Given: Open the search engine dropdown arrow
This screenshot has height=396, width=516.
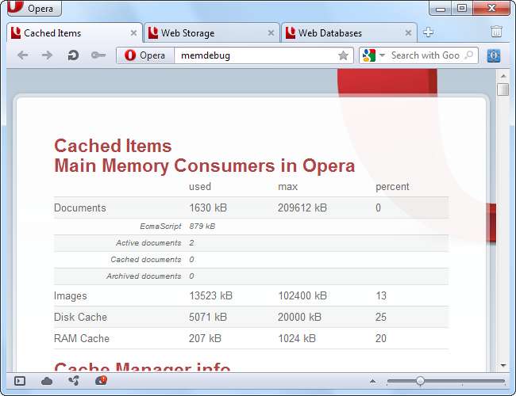Looking at the screenshot, I should tap(382, 55).
